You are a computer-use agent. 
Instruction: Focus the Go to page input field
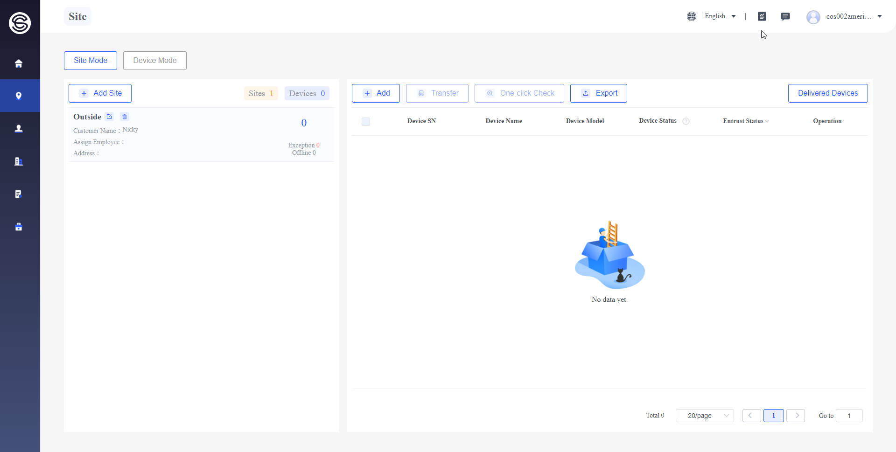849,416
